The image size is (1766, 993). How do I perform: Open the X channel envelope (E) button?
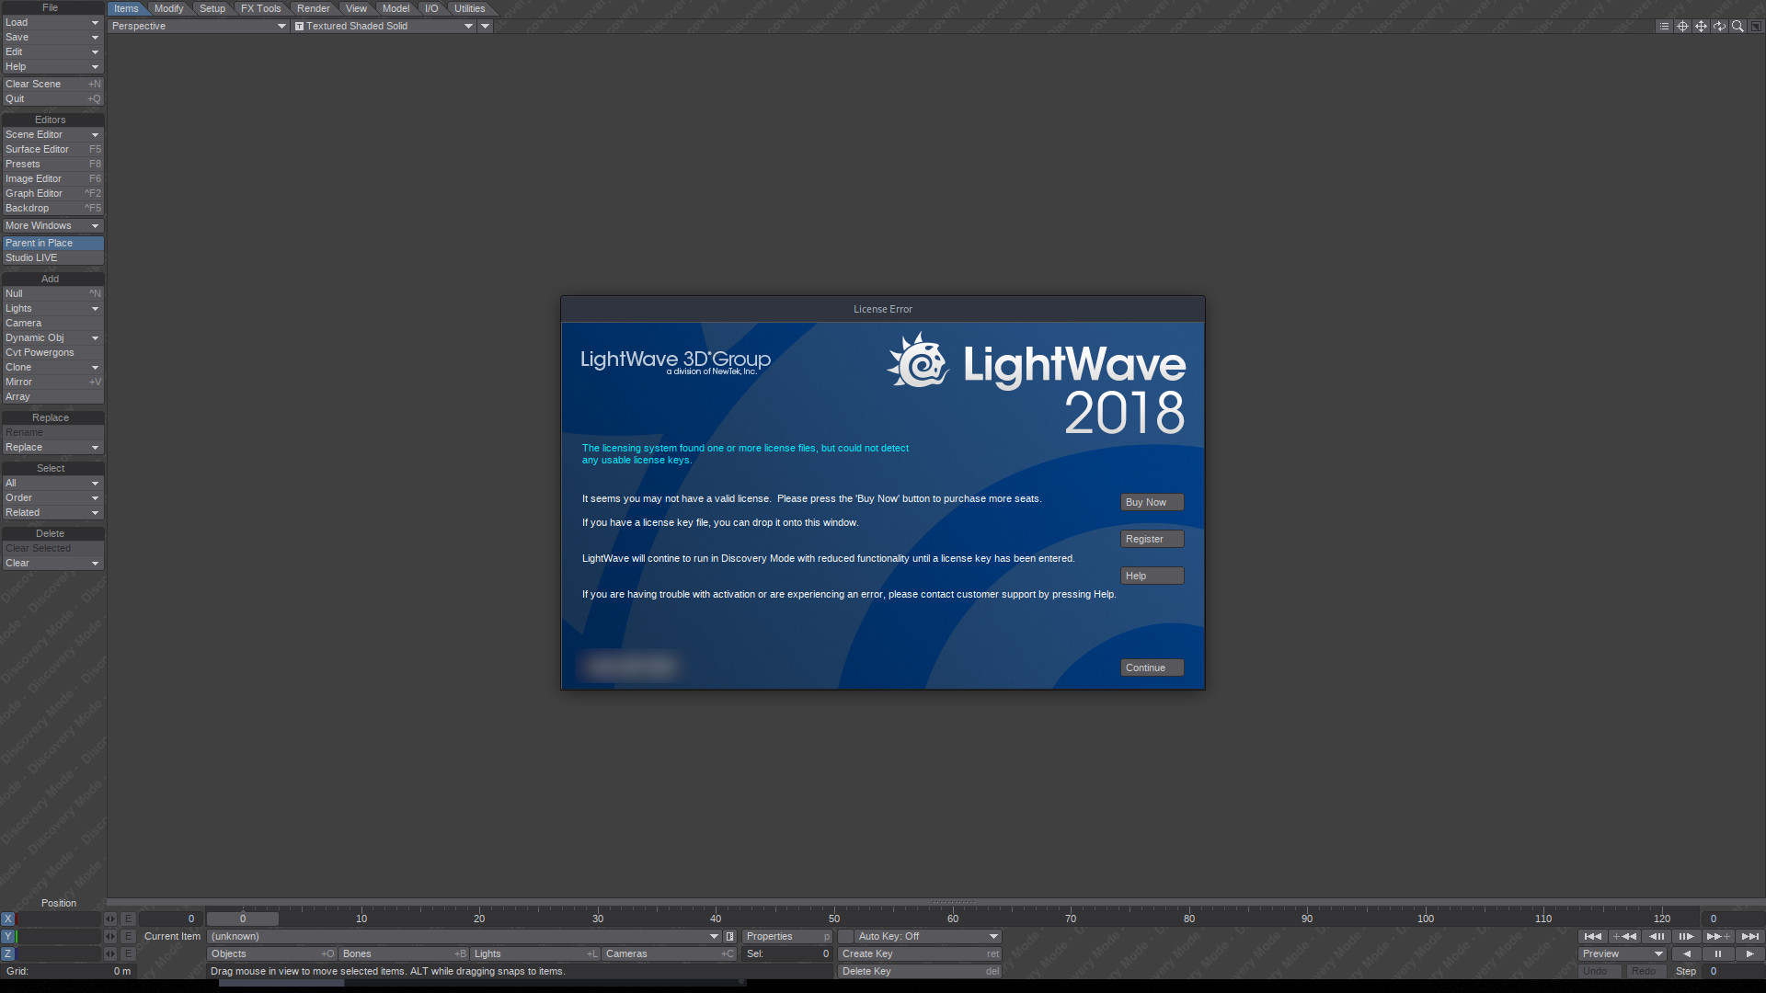[x=128, y=919]
